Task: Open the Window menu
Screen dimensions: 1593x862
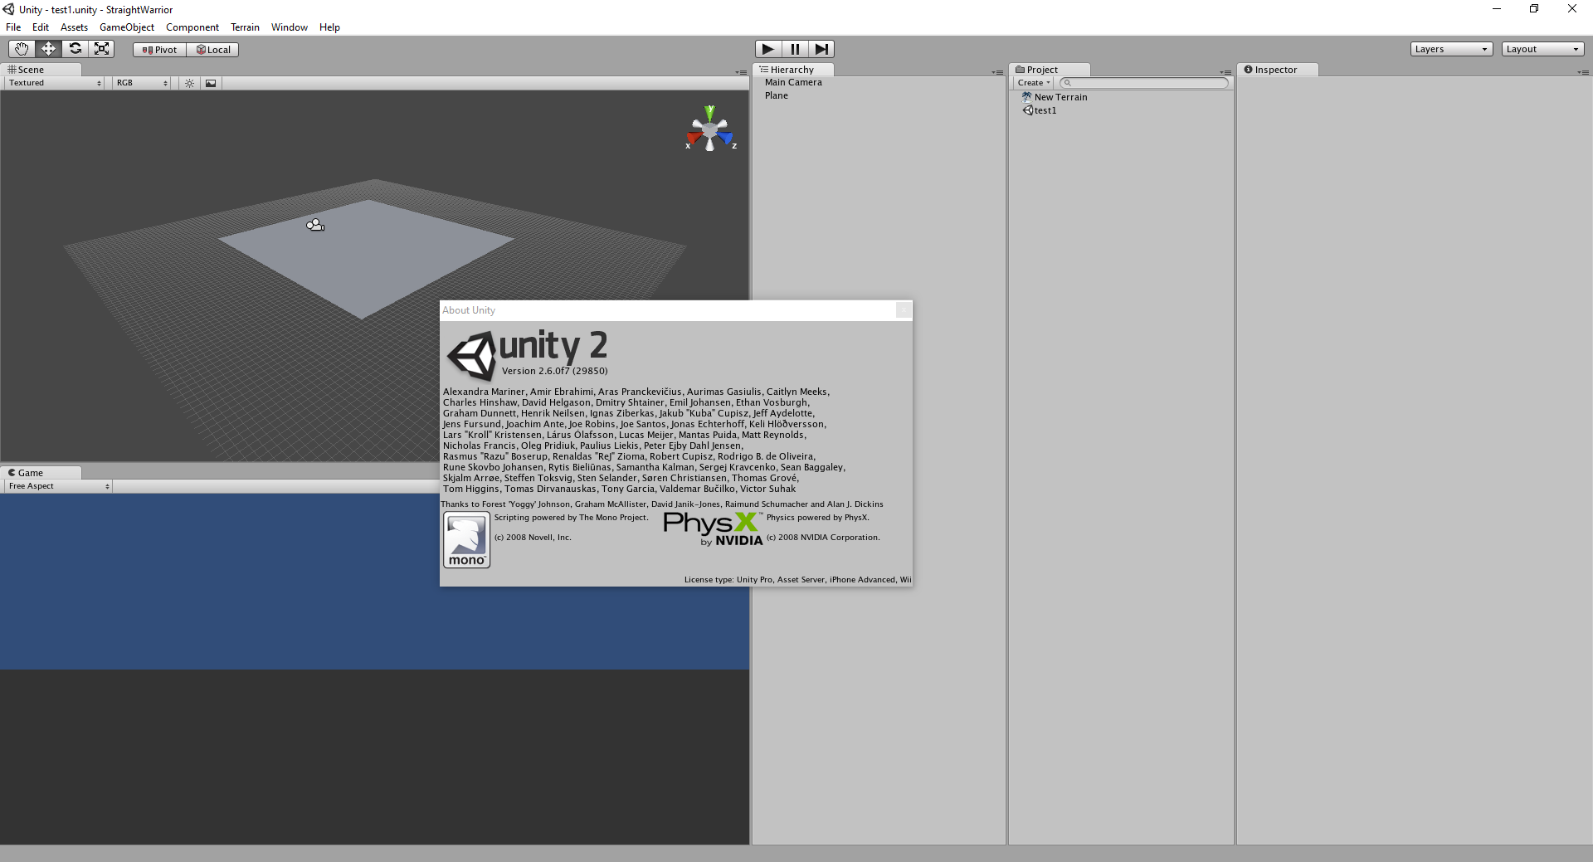Action: (x=290, y=27)
